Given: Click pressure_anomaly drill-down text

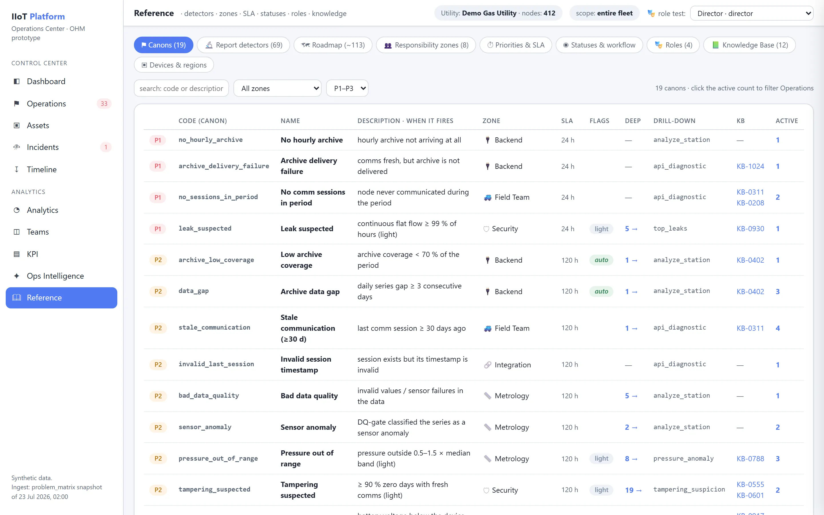Looking at the screenshot, I should (x=683, y=458).
